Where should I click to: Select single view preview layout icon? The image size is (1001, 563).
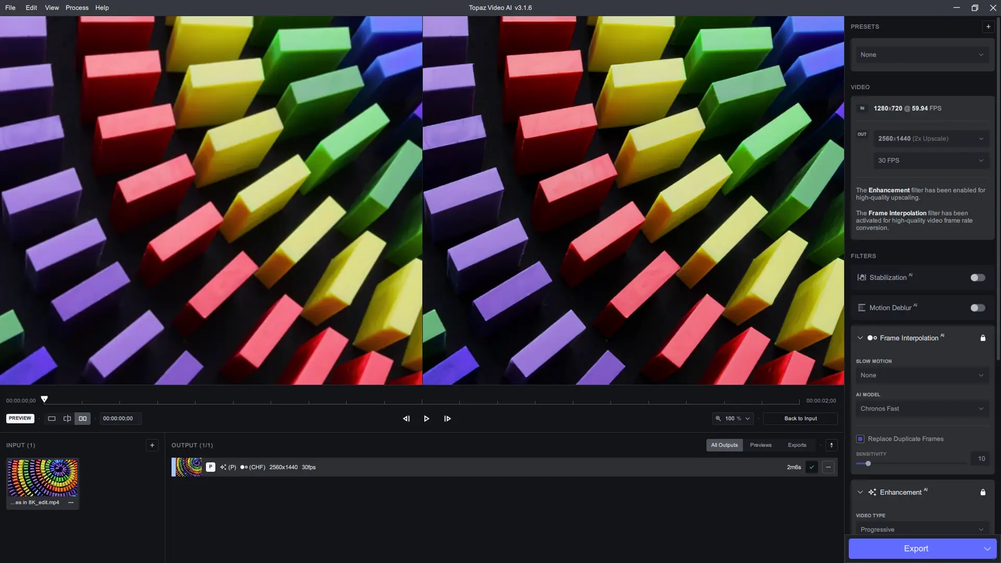coord(52,419)
